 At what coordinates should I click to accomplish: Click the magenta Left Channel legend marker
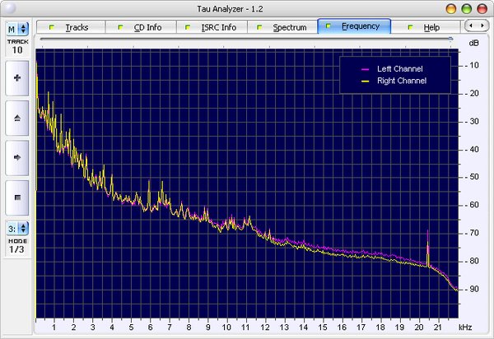[365, 69]
